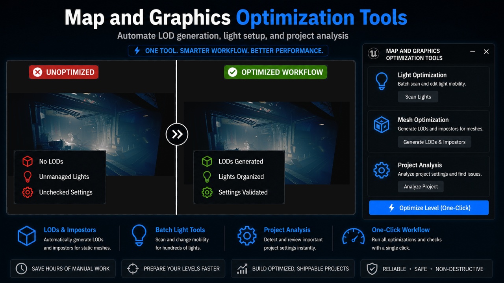
Task: Click 'Batch scan and edit light mobility' text
Action: (x=432, y=84)
